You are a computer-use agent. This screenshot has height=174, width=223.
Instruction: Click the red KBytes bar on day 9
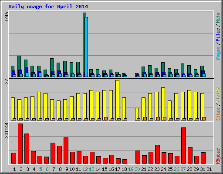pyautogui.click(x=66, y=151)
